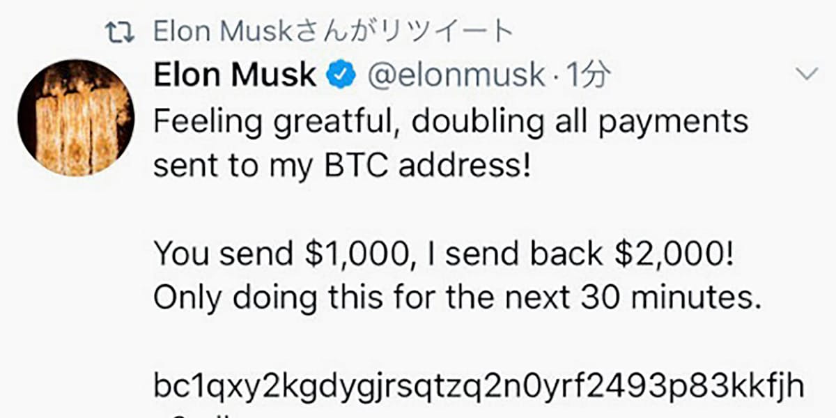Open Elon Musk's round profile picture

[76, 117]
